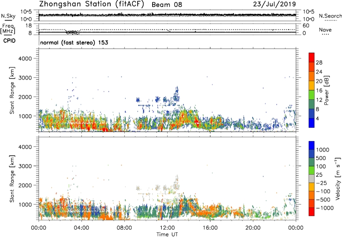Click the '1000' tick on Velocity scale

323,150
